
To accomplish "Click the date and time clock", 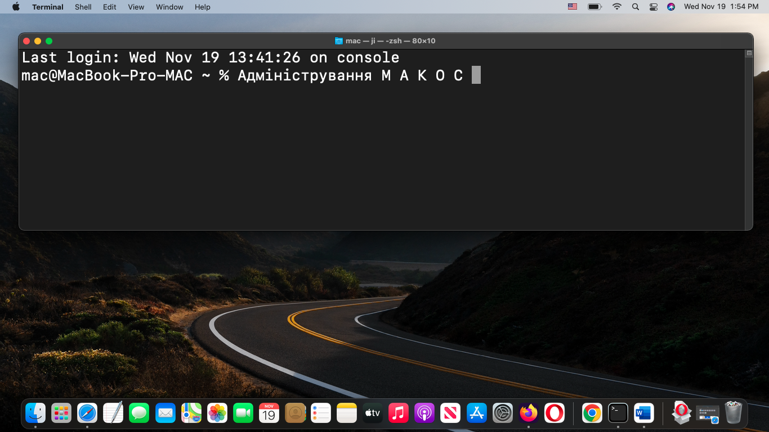I will (x=721, y=7).
